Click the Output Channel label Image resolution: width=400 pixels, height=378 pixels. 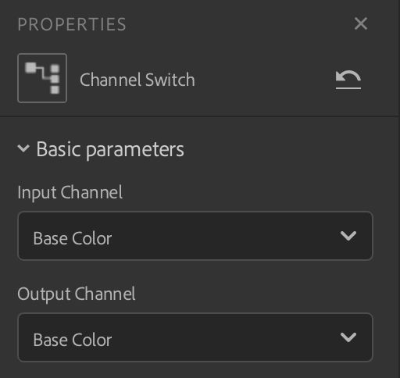click(x=77, y=294)
